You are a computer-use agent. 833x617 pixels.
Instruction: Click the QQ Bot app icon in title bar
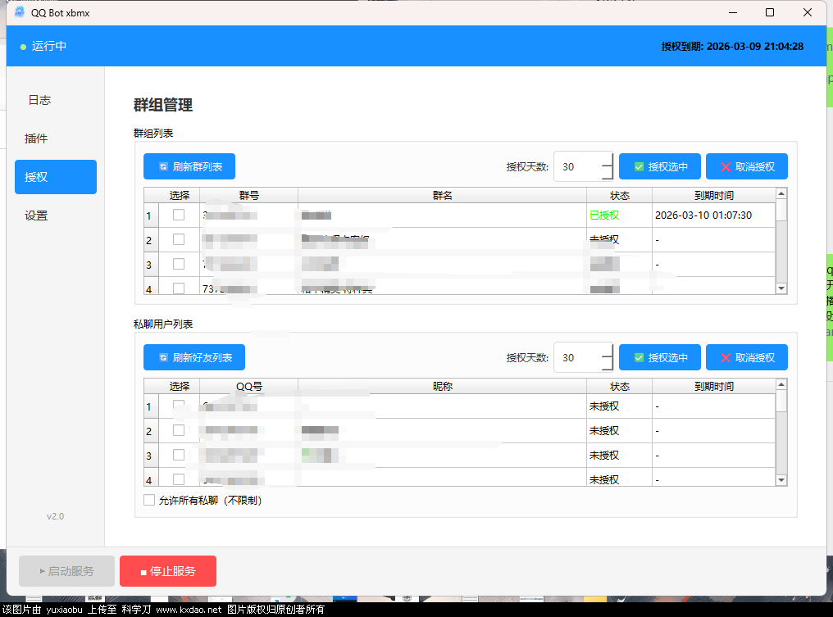[x=20, y=12]
